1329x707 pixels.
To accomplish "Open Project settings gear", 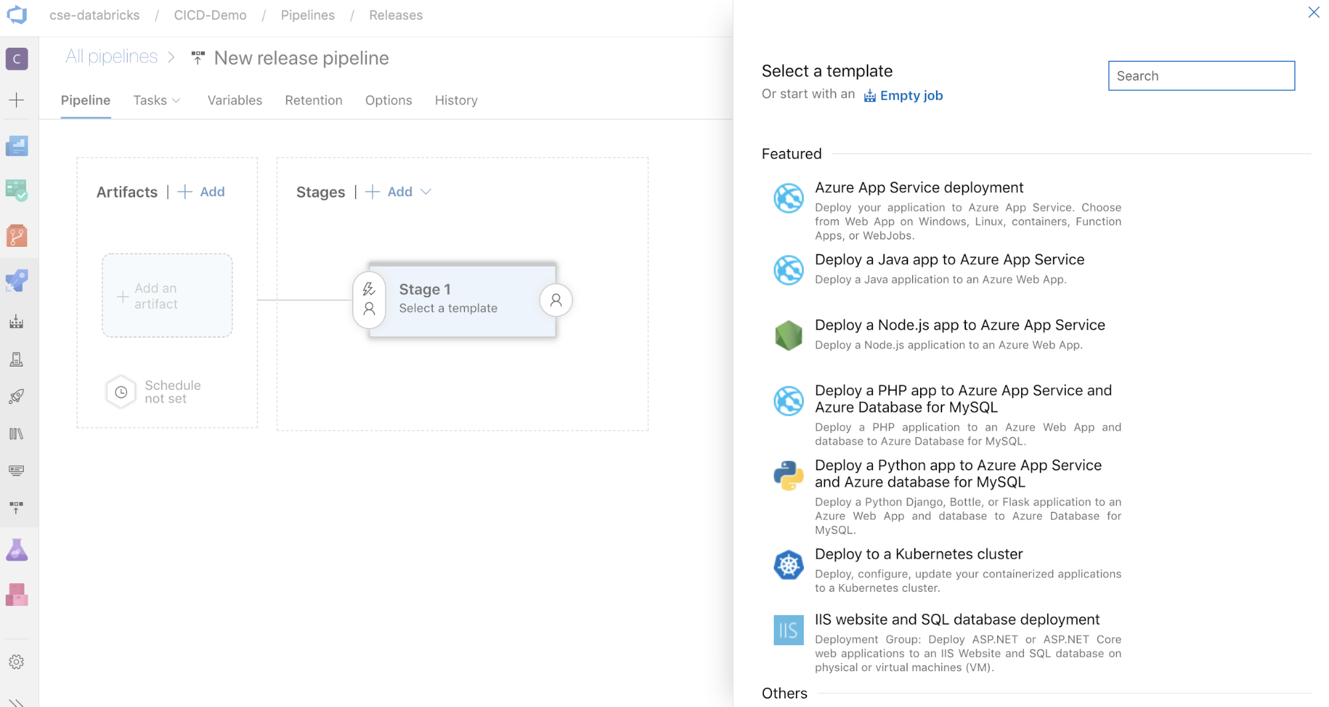I will pos(16,662).
